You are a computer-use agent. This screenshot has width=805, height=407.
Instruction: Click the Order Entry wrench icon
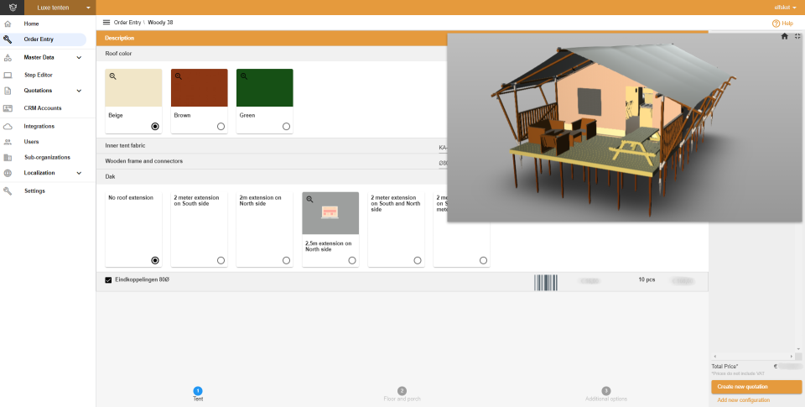[8, 39]
